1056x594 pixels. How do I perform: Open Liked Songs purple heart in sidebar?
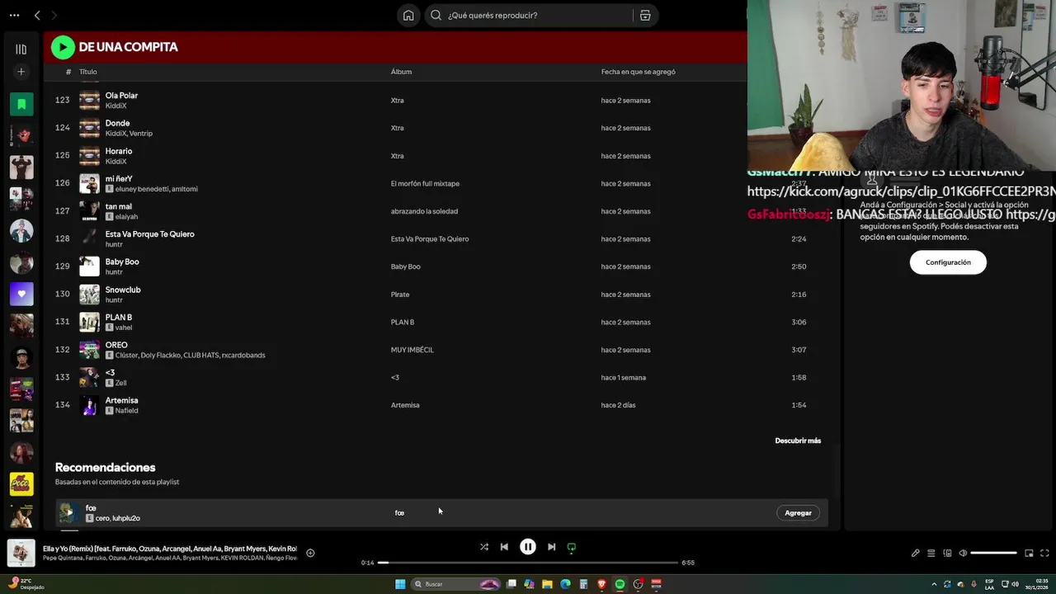[21, 294]
